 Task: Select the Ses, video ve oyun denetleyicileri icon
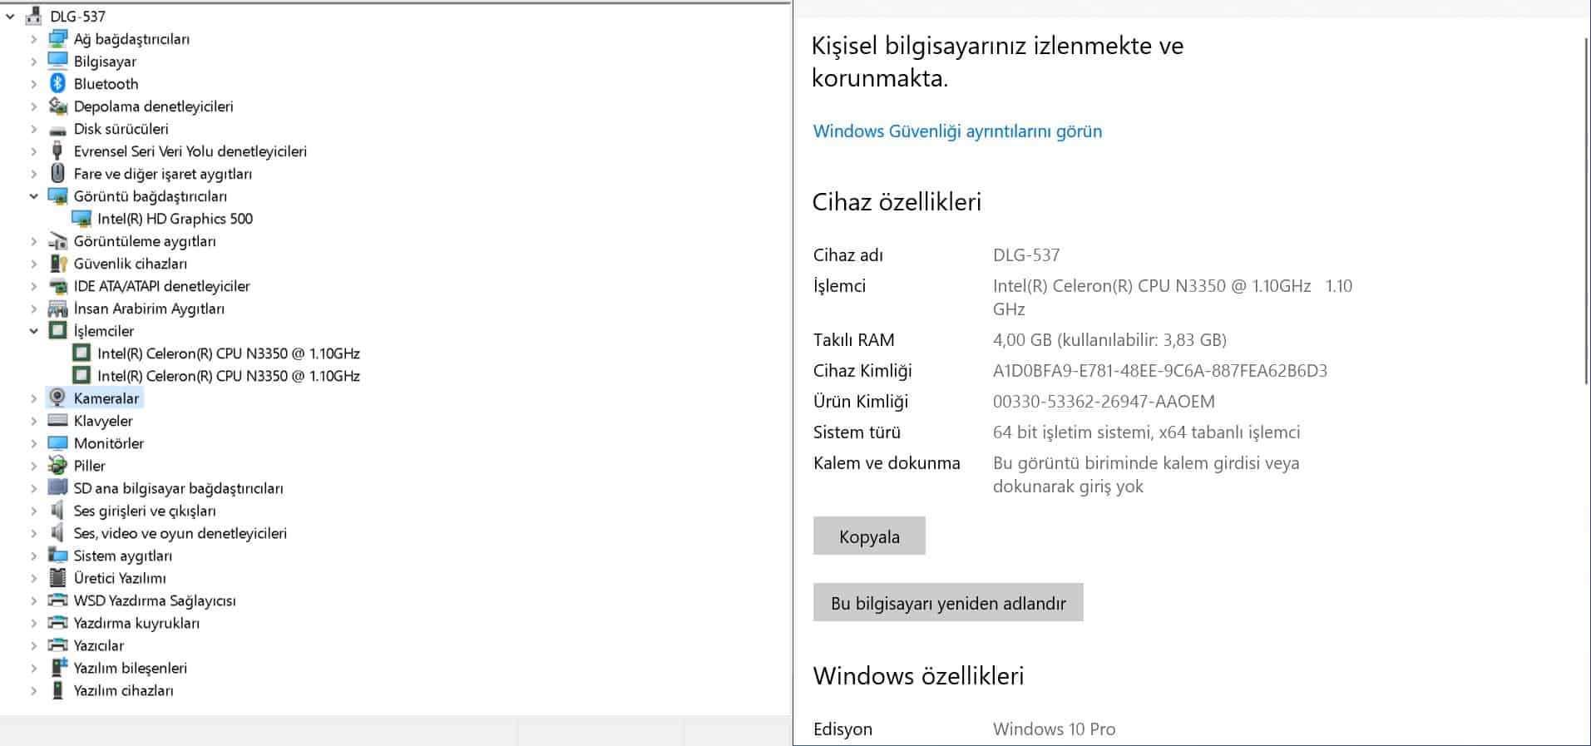click(x=57, y=532)
